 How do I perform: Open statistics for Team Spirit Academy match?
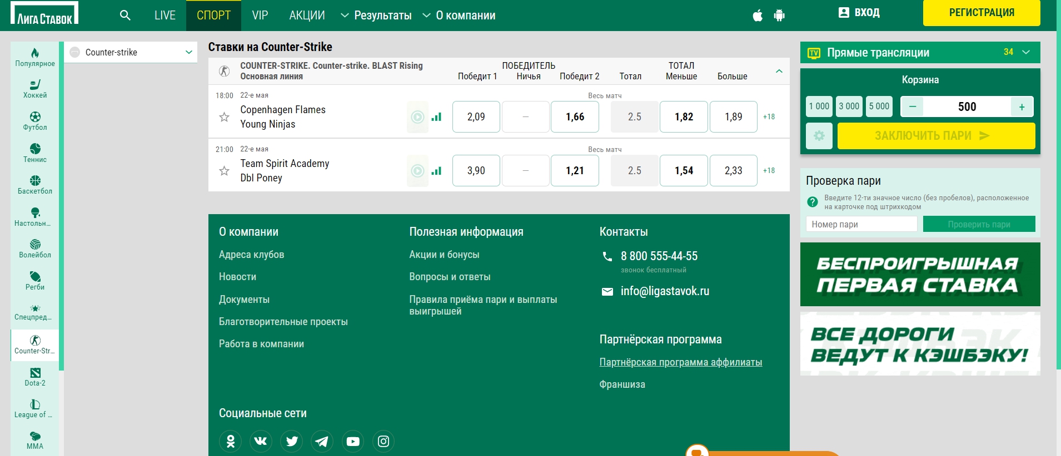(436, 171)
